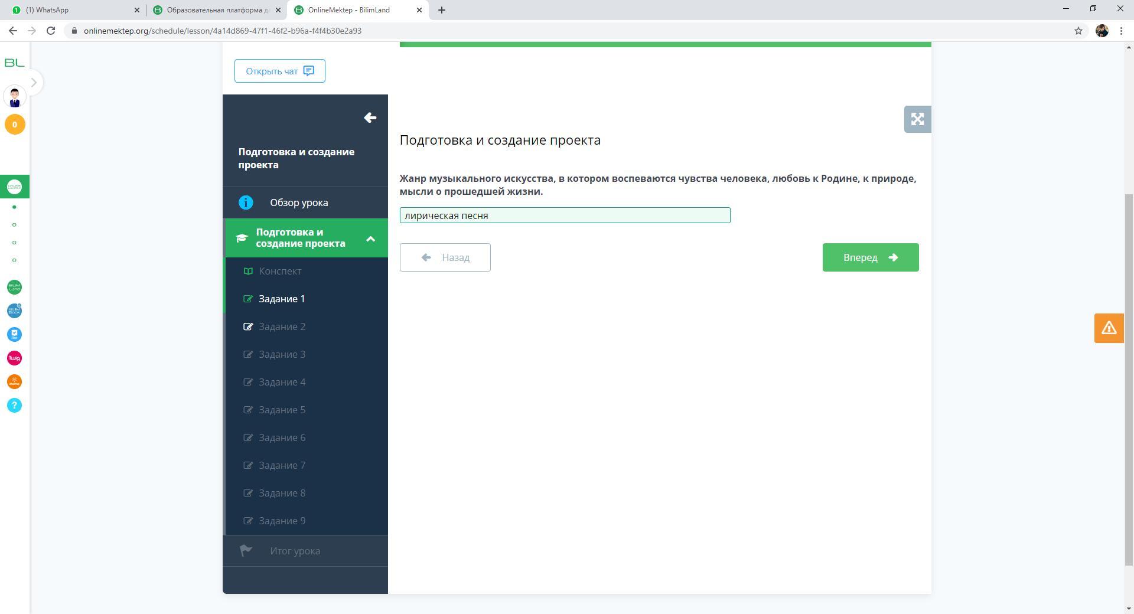Click the answer text input field
The image size is (1134, 614).
tap(565, 215)
